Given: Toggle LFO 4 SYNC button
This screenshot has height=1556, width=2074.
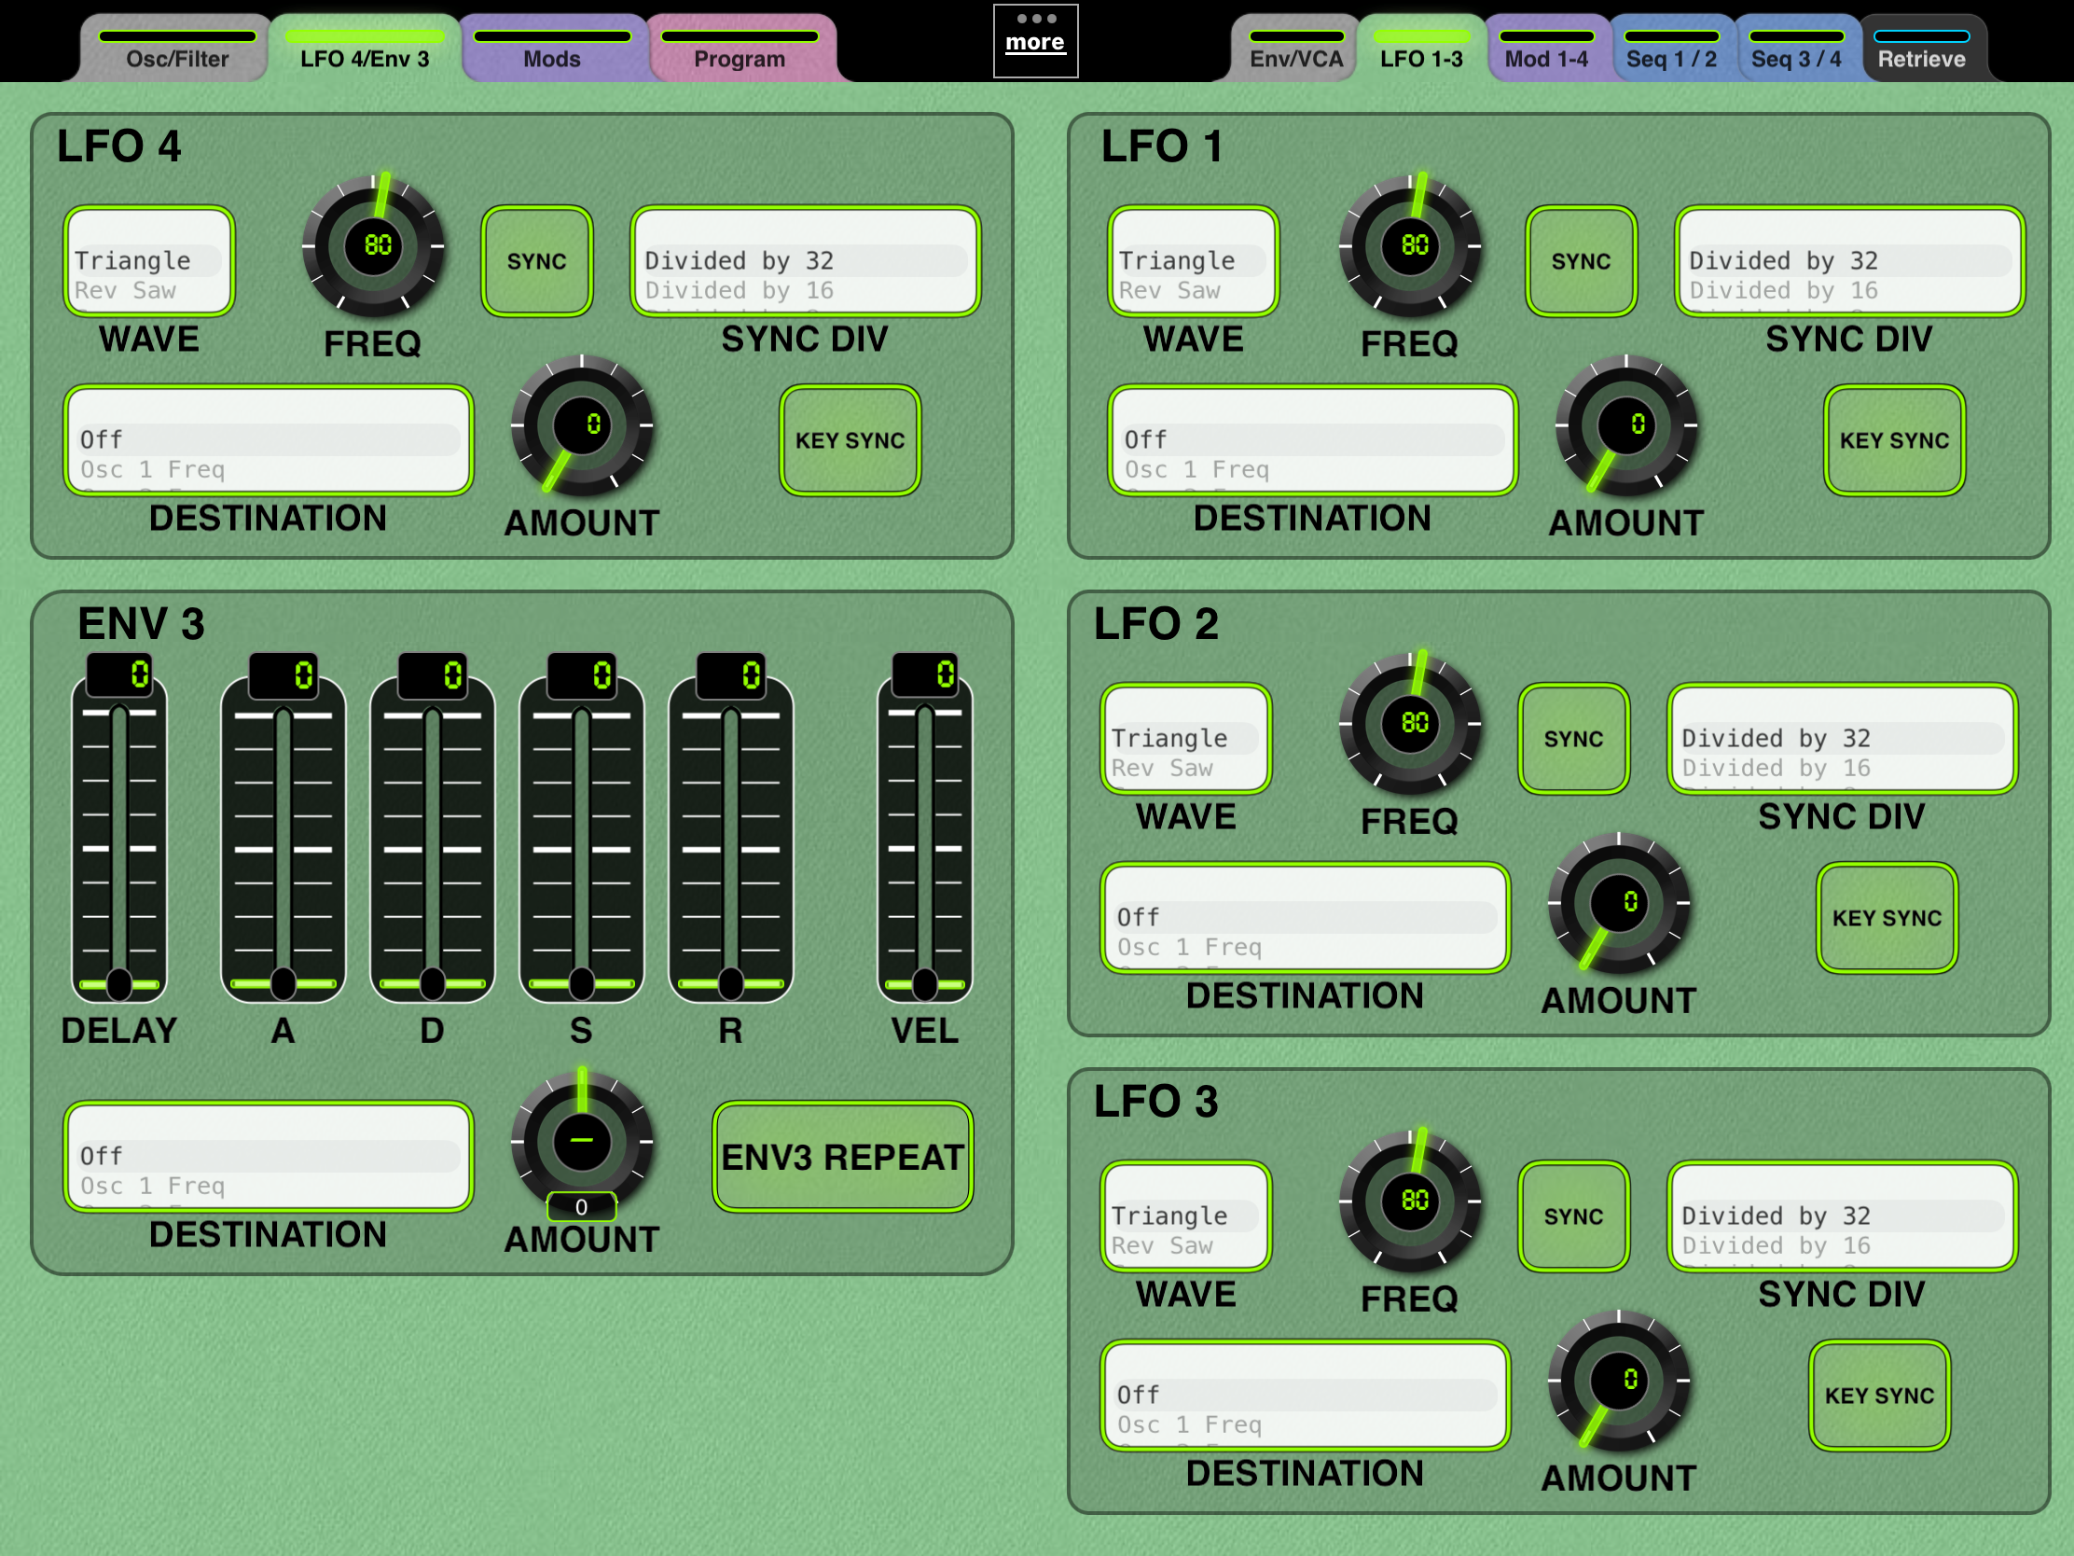Looking at the screenshot, I should click(x=536, y=261).
